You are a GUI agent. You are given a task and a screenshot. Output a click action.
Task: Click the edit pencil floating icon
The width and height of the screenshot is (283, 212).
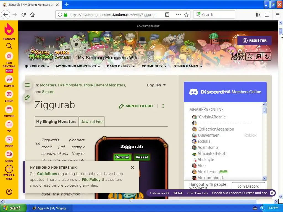point(27,97)
